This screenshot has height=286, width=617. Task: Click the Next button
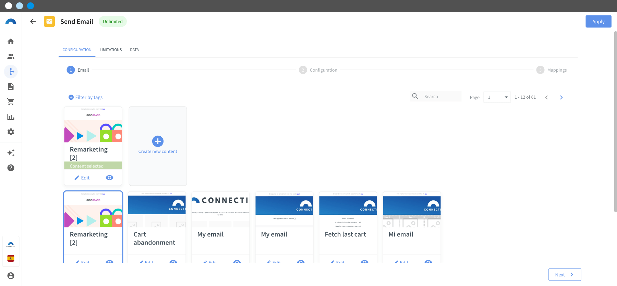565,275
